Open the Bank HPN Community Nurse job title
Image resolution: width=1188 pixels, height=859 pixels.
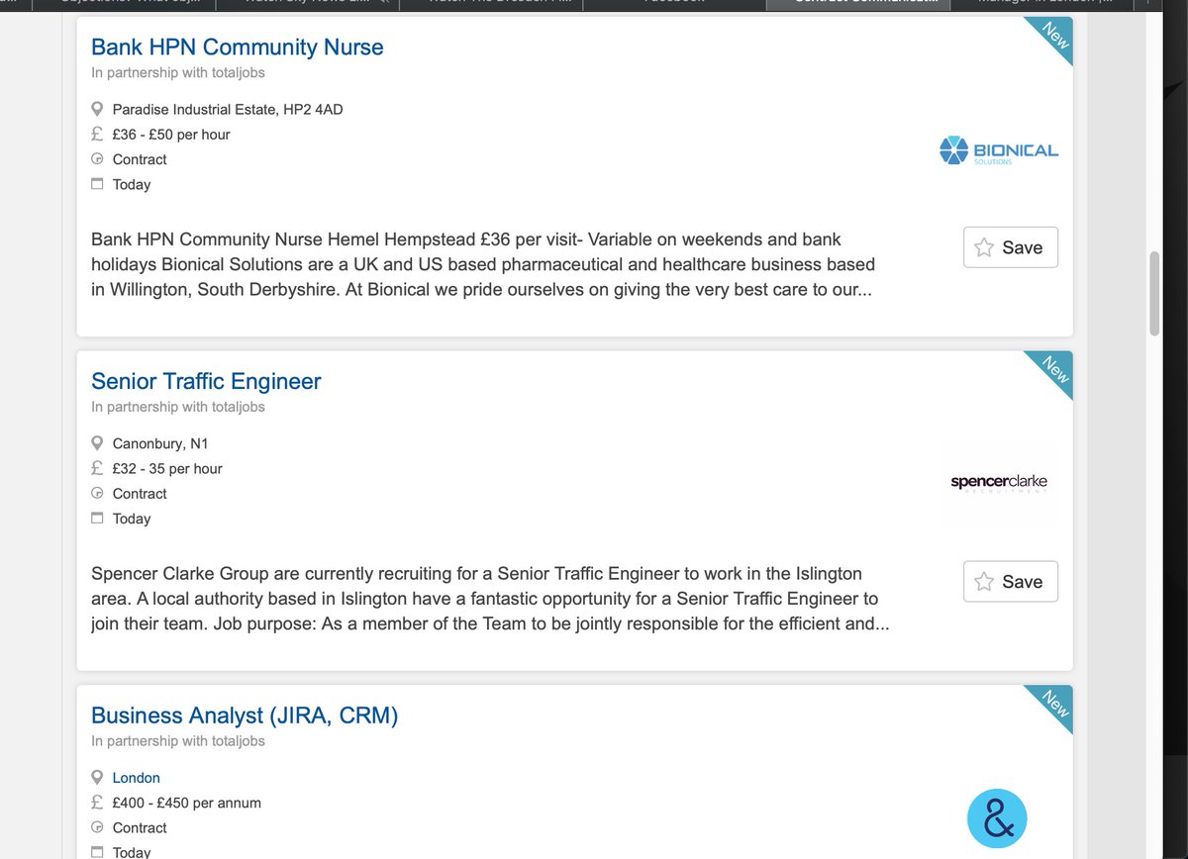237,47
